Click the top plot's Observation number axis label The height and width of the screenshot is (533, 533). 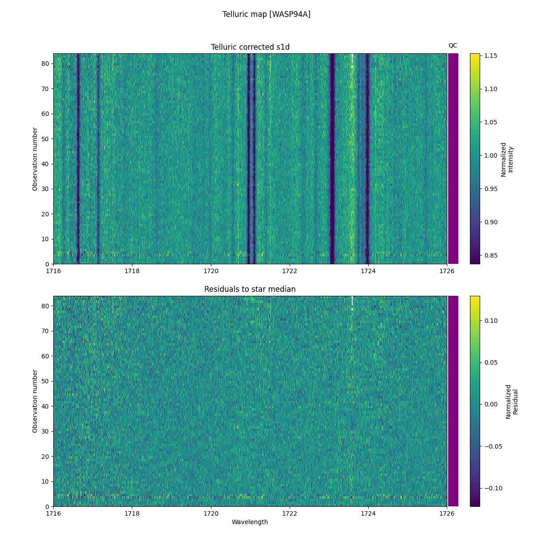(x=35, y=159)
